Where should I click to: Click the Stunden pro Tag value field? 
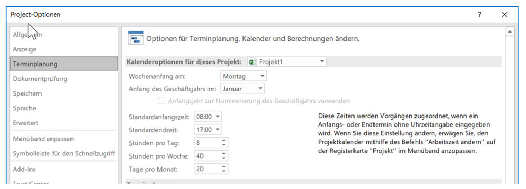[207, 143]
